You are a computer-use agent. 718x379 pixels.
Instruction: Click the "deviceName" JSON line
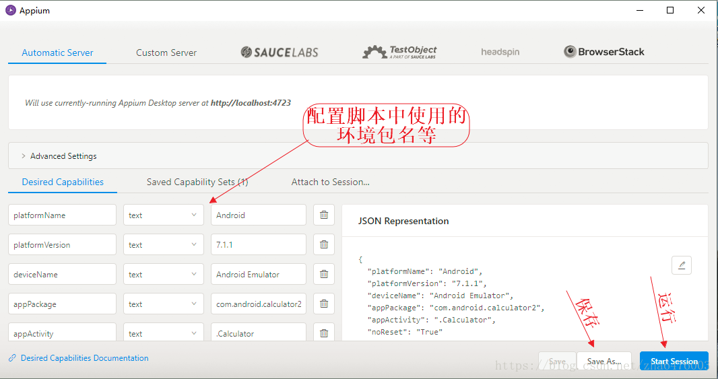click(x=440, y=296)
